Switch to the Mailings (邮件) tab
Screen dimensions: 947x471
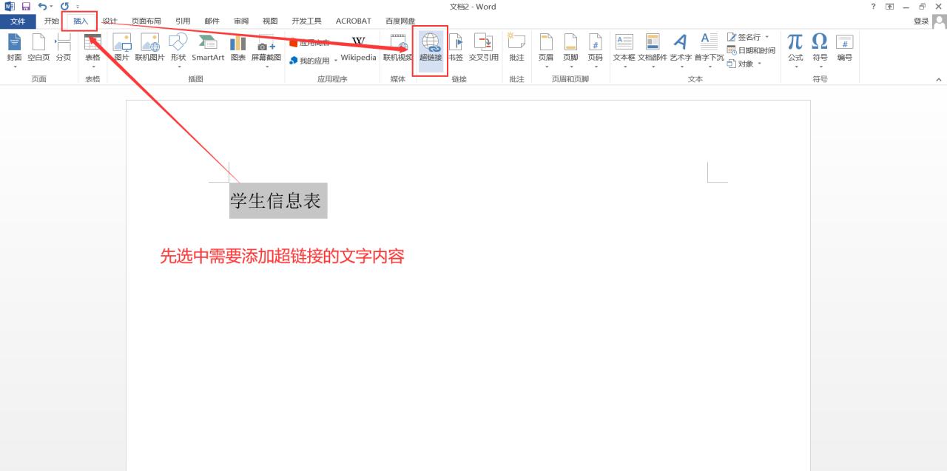pyautogui.click(x=212, y=21)
